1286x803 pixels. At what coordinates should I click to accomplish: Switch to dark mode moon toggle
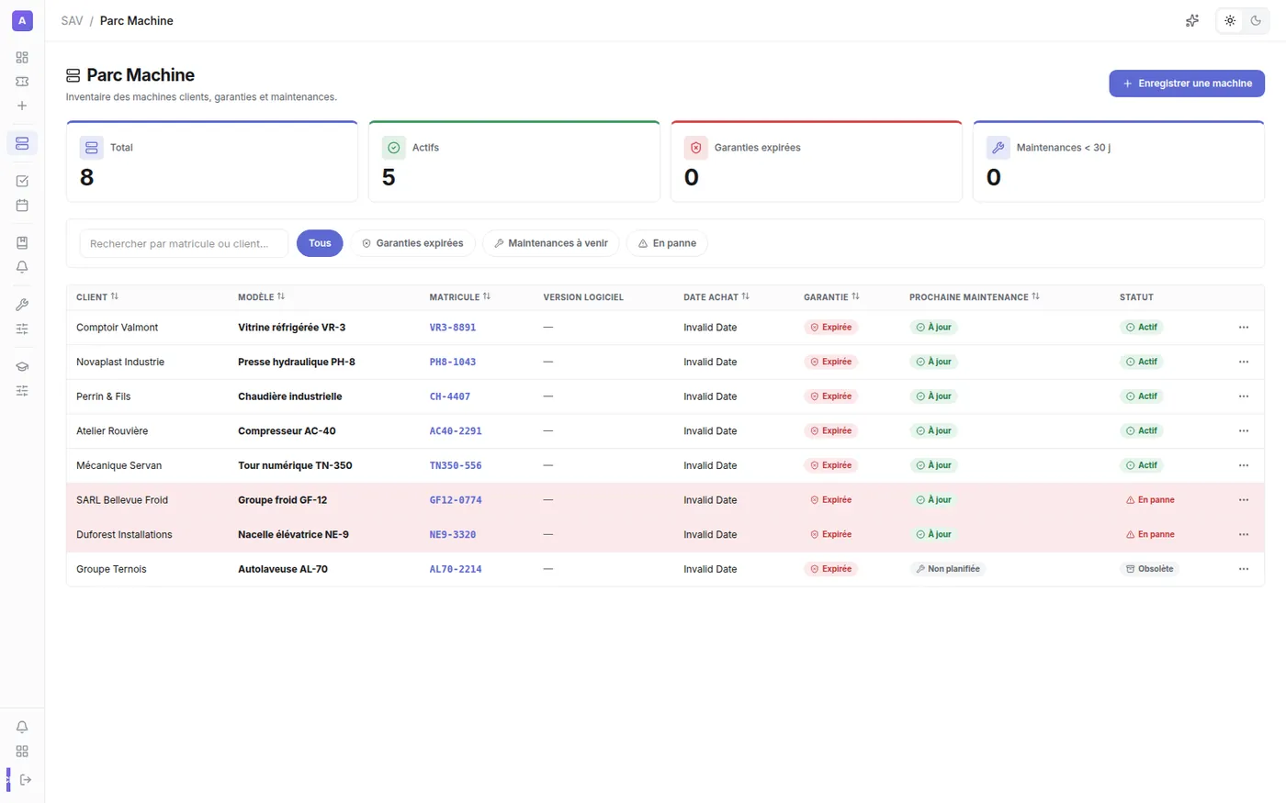[x=1256, y=20]
